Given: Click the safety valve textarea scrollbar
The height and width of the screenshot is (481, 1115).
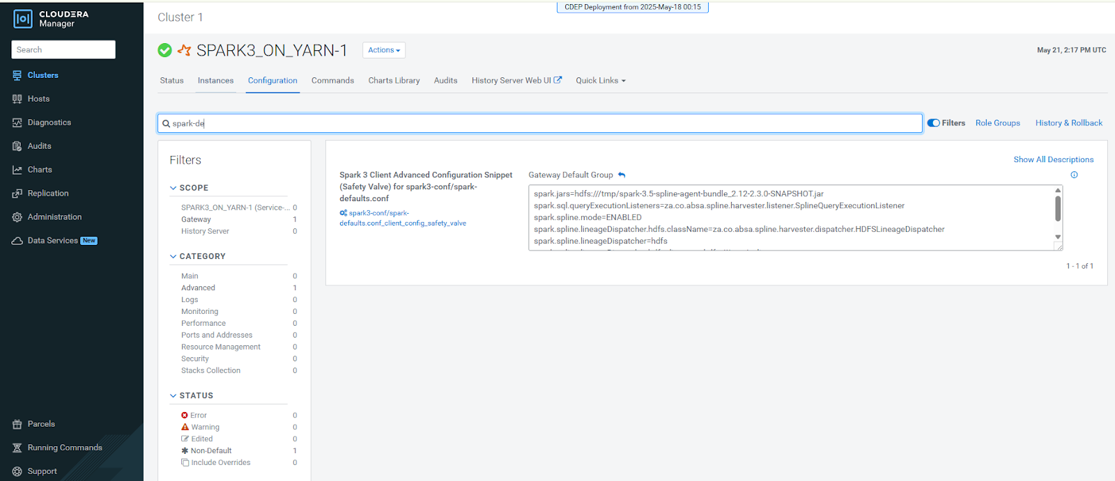Looking at the screenshot, I should [1058, 209].
